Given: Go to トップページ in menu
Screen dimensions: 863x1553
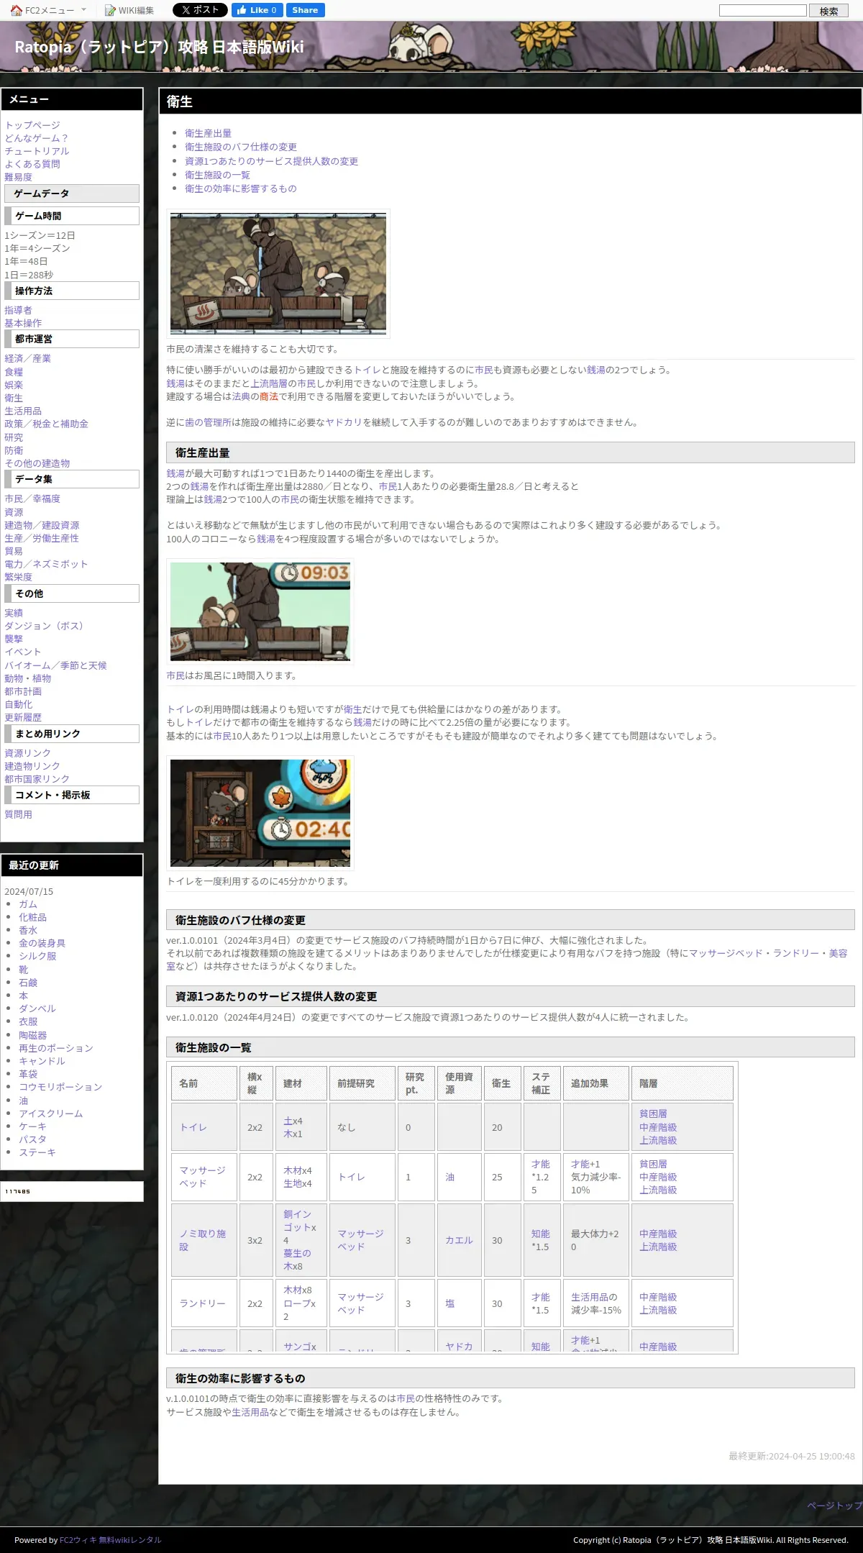Looking at the screenshot, I should (32, 125).
